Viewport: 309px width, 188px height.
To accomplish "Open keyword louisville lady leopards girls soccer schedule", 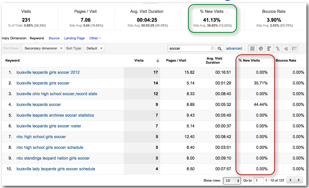I will point(56,169).
